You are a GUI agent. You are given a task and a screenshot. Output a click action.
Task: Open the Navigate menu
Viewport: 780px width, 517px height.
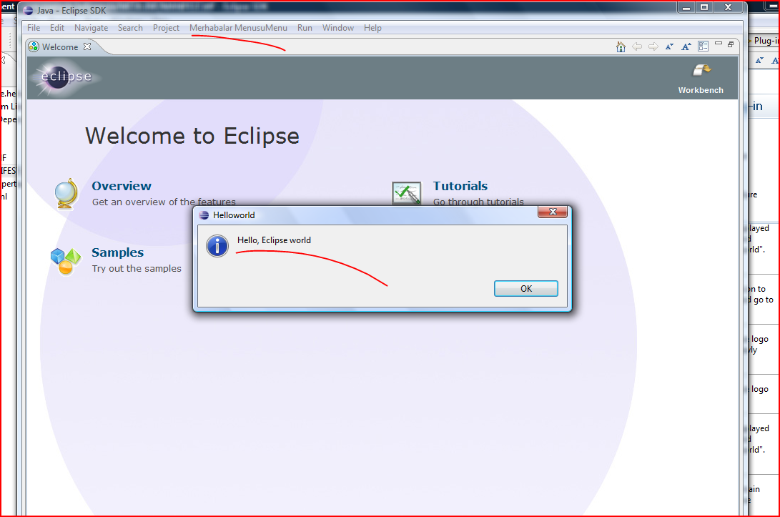pyautogui.click(x=91, y=28)
